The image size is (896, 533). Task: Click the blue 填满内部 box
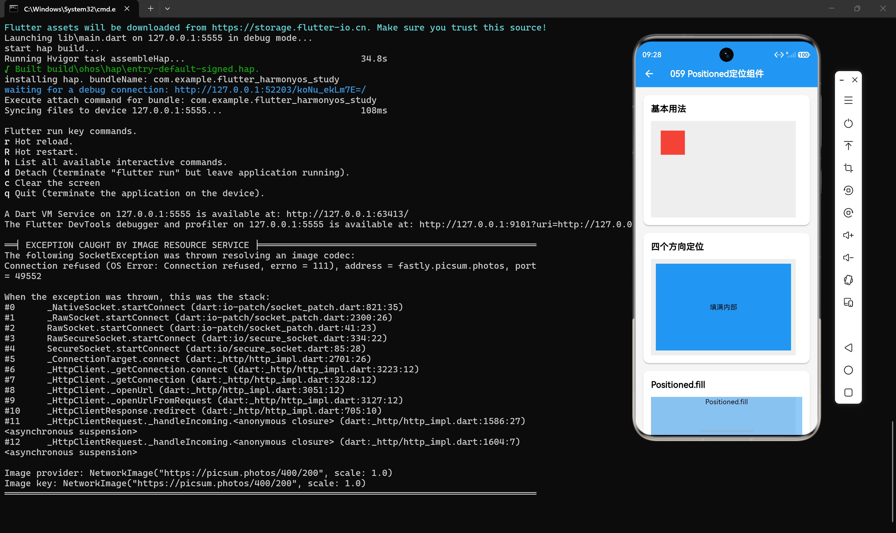pyautogui.click(x=723, y=307)
